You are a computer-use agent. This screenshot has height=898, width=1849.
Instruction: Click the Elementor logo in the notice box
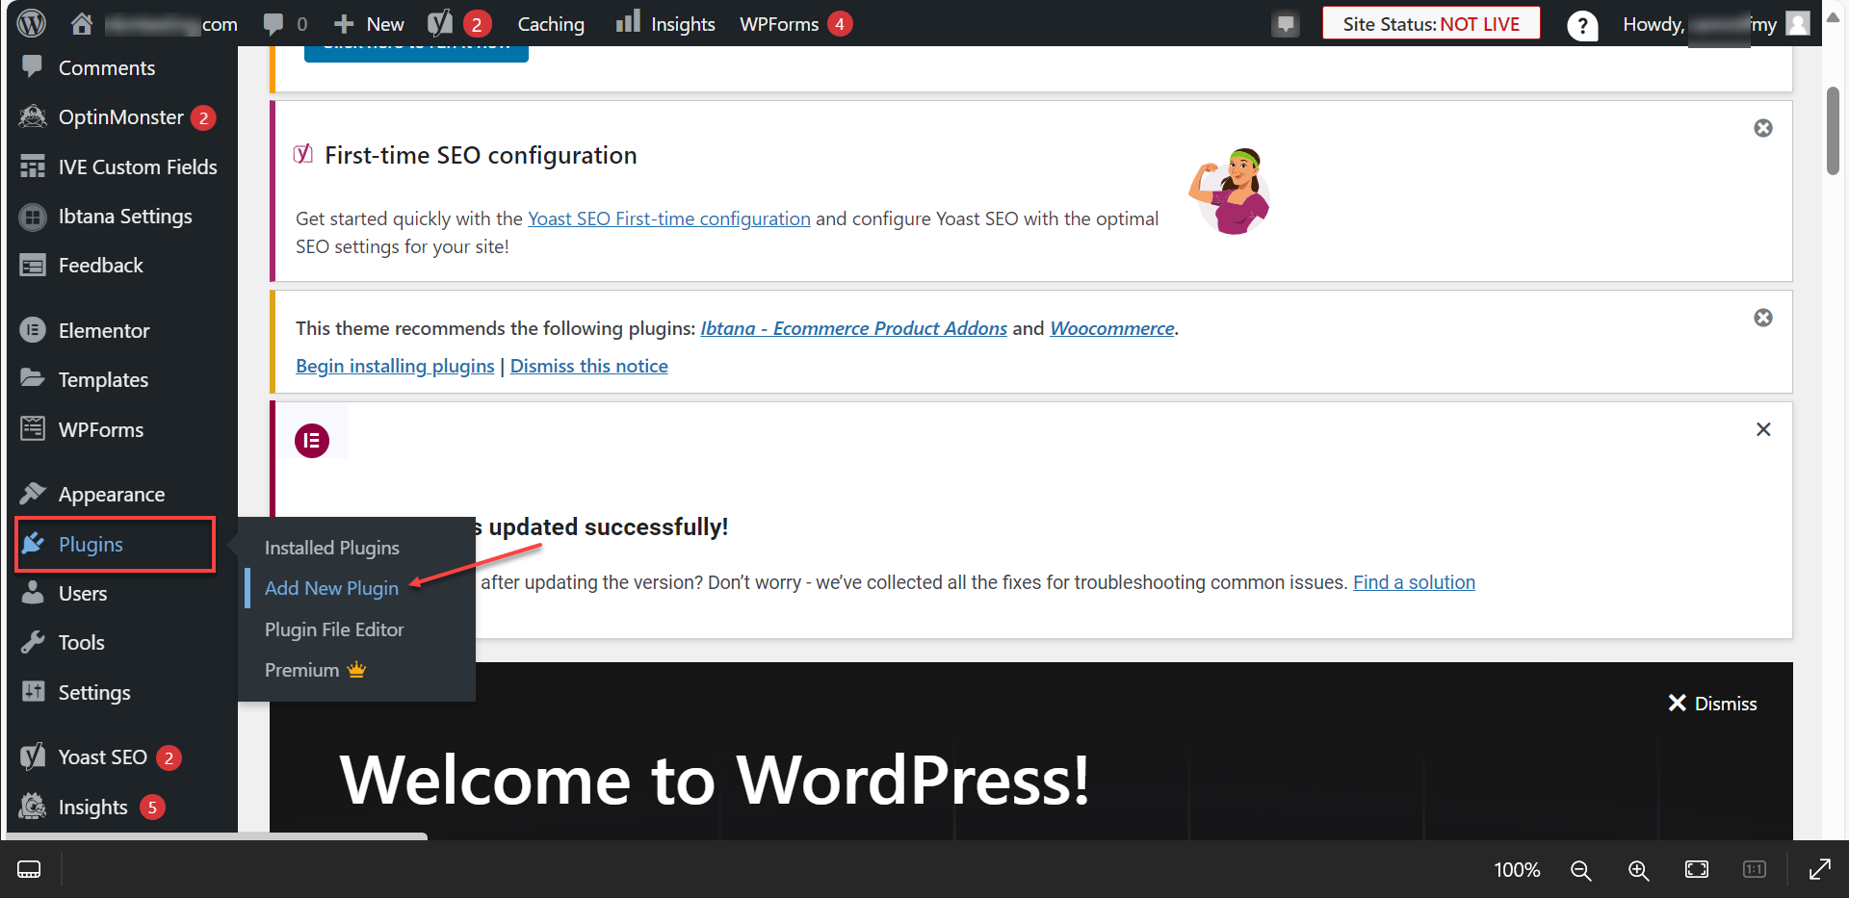[310, 440]
